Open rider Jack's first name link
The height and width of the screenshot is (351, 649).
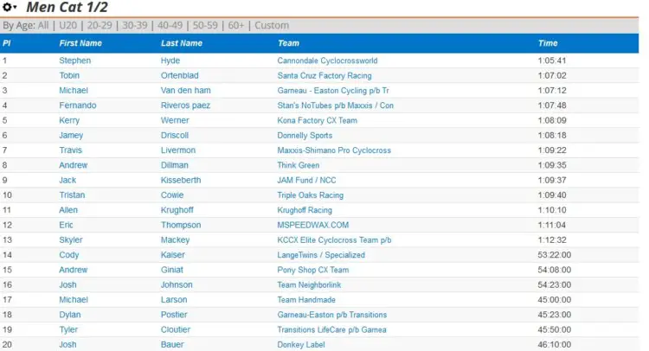tap(67, 180)
